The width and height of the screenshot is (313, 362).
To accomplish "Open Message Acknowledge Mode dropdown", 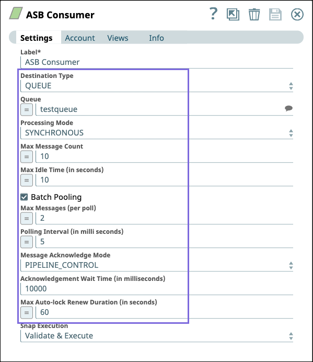I will tap(157, 265).
